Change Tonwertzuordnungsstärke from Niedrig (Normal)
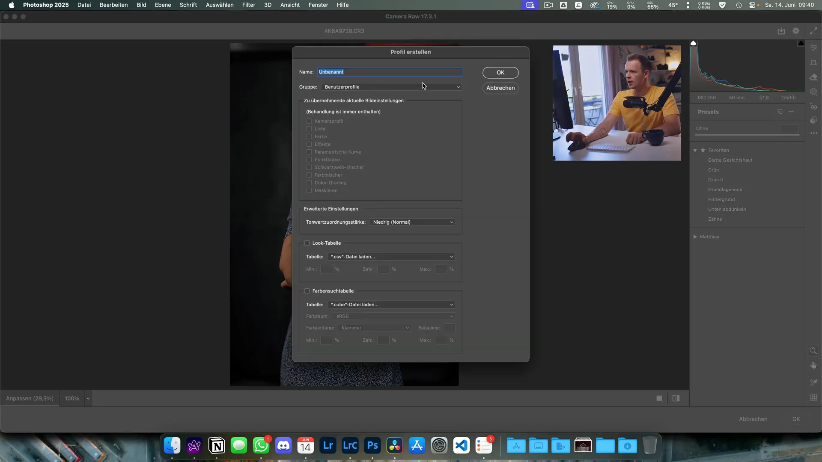The width and height of the screenshot is (822, 462). click(x=412, y=222)
